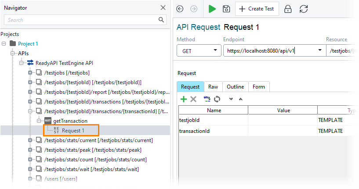This screenshot has width=359, height=189.
Task: Save the request using floppy disk icon
Action: click(x=226, y=9)
